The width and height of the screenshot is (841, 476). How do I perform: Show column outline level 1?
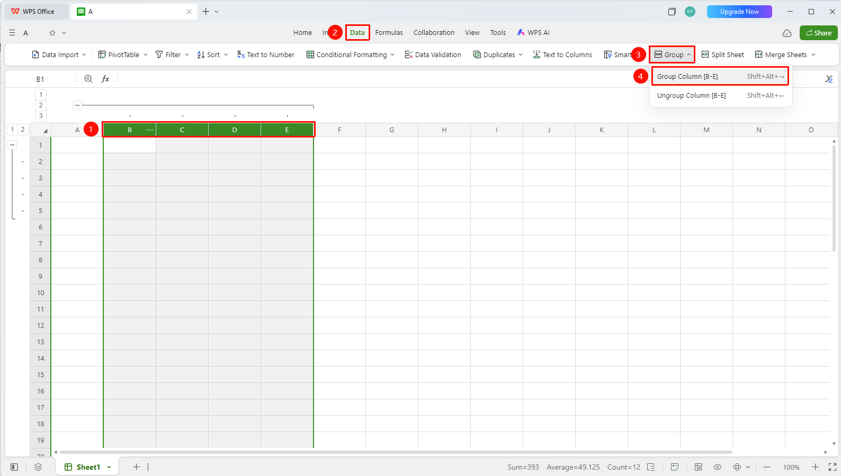(41, 95)
